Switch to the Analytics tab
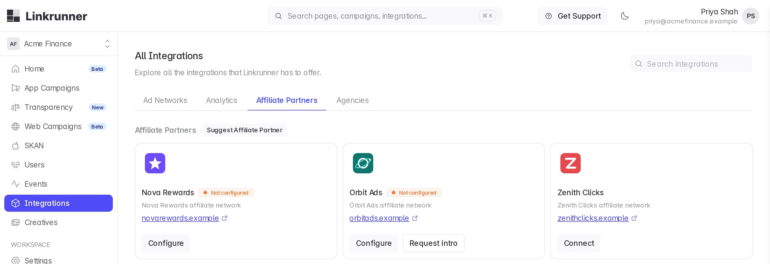The height and width of the screenshot is (264, 770). coord(221,101)
